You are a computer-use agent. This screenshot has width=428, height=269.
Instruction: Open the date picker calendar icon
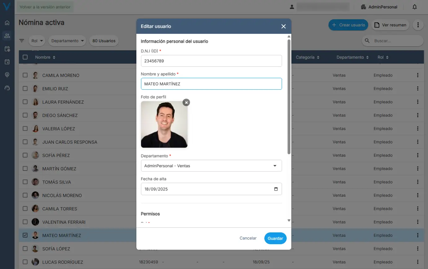276,189
